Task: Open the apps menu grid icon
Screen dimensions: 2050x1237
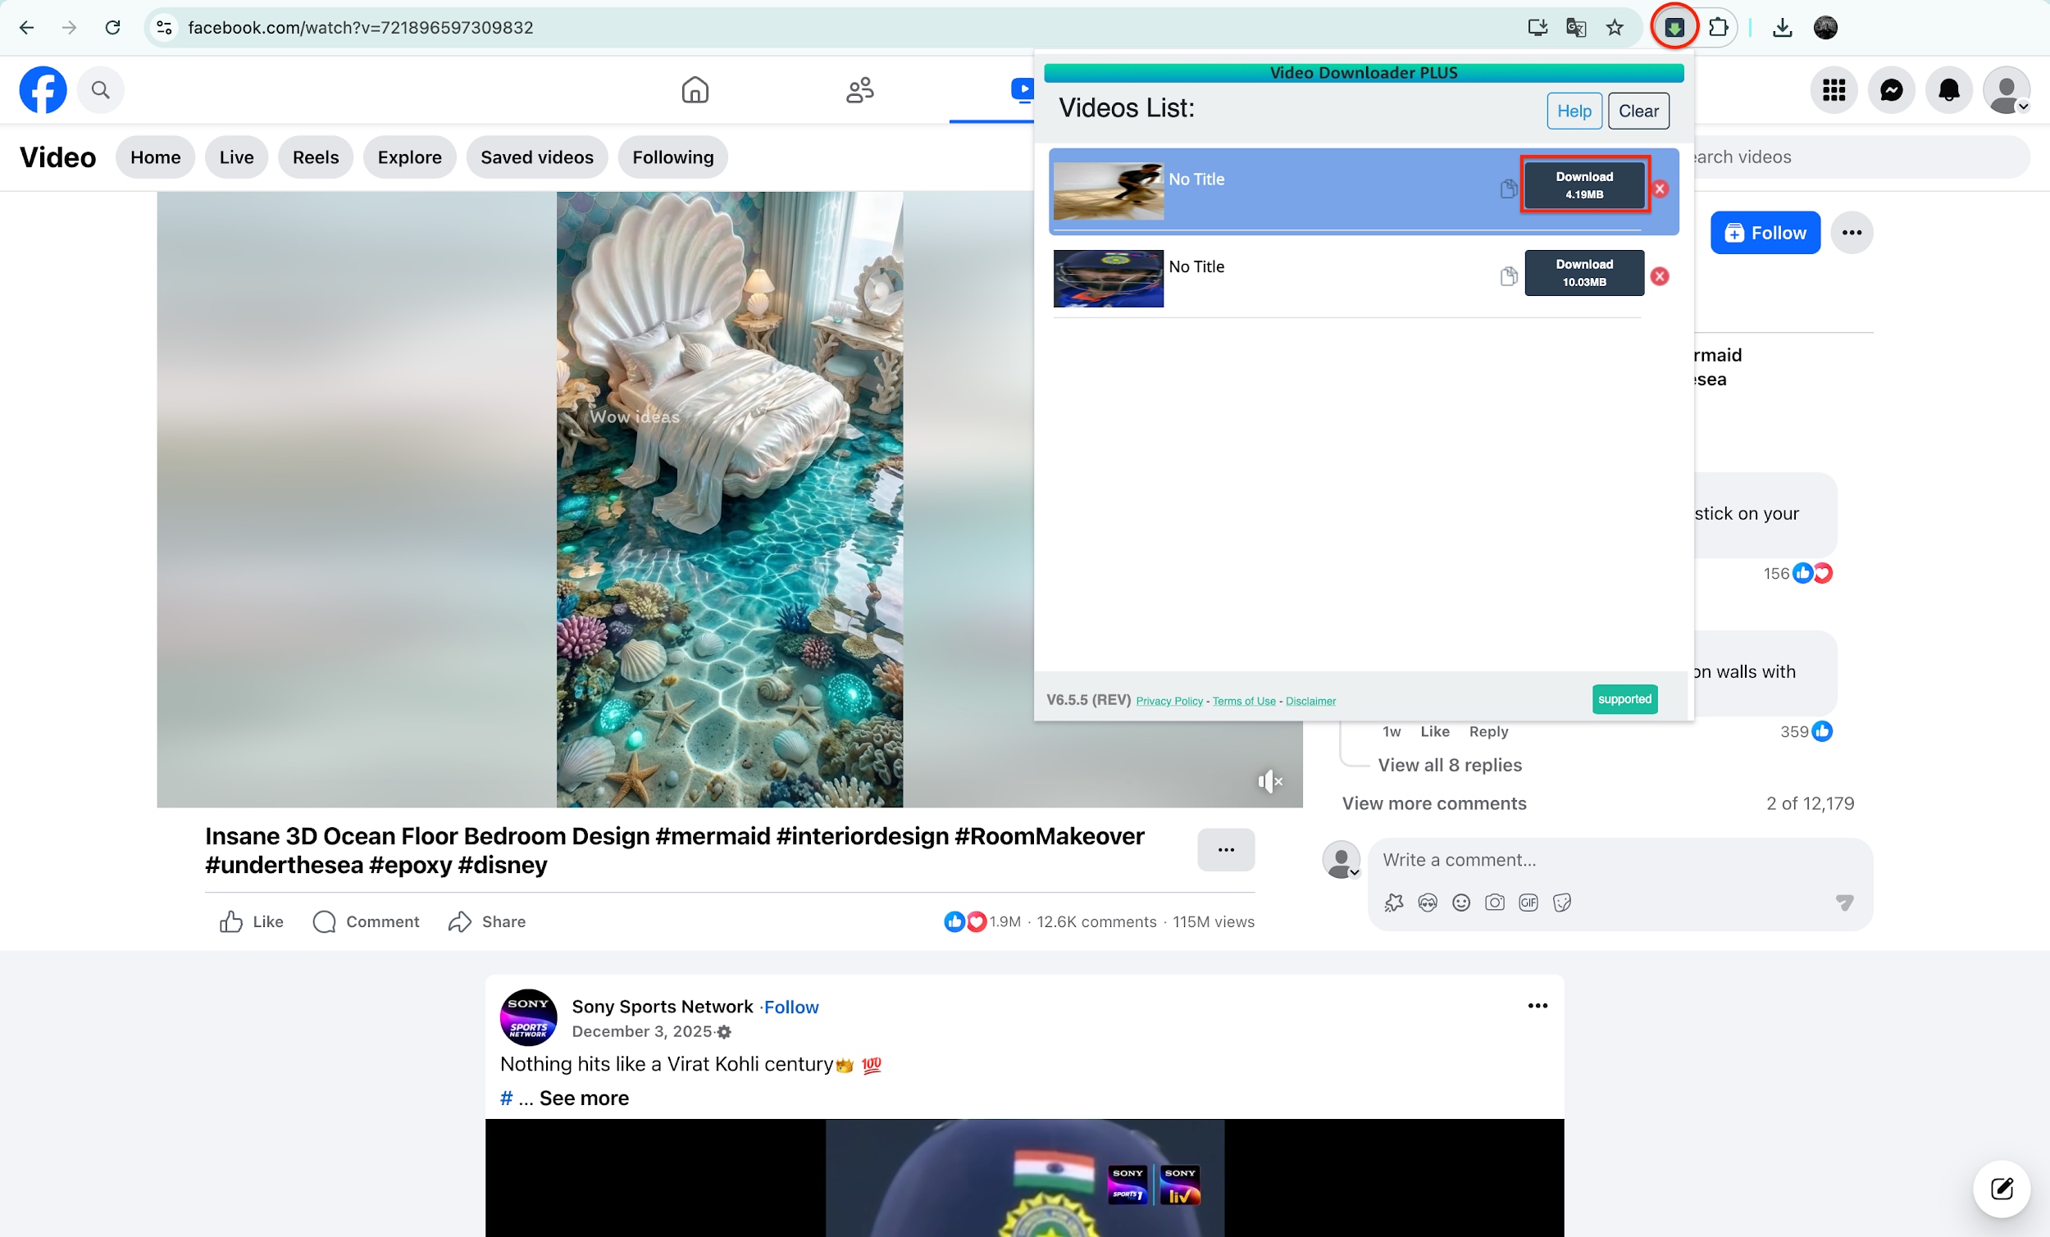Action: (1834, 90)
